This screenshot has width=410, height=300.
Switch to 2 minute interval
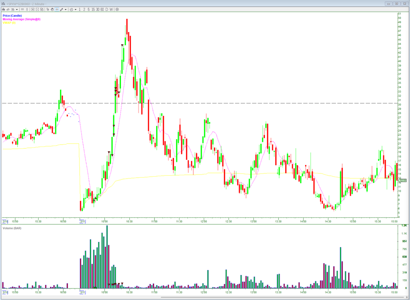(84, 10)
